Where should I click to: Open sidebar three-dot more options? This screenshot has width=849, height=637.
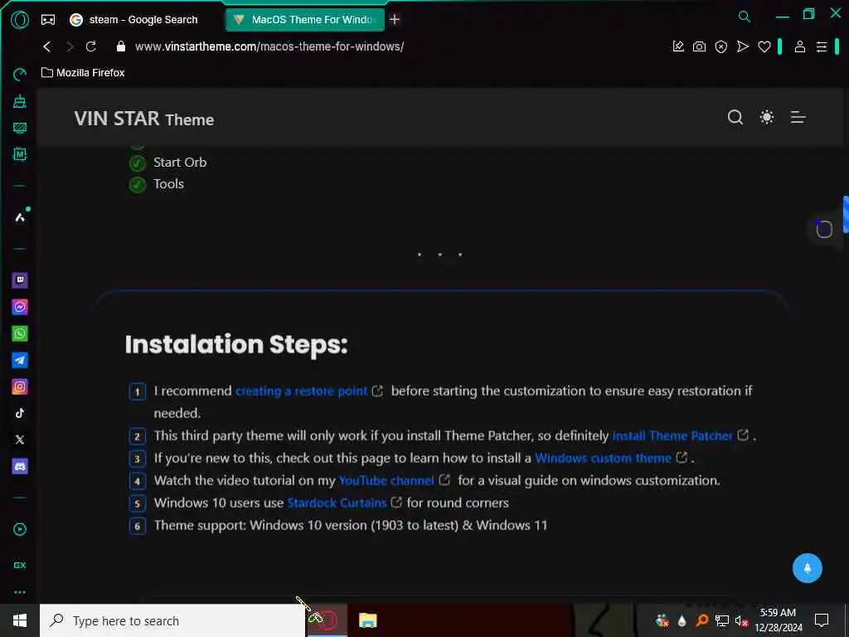click(x=20, y=592)
